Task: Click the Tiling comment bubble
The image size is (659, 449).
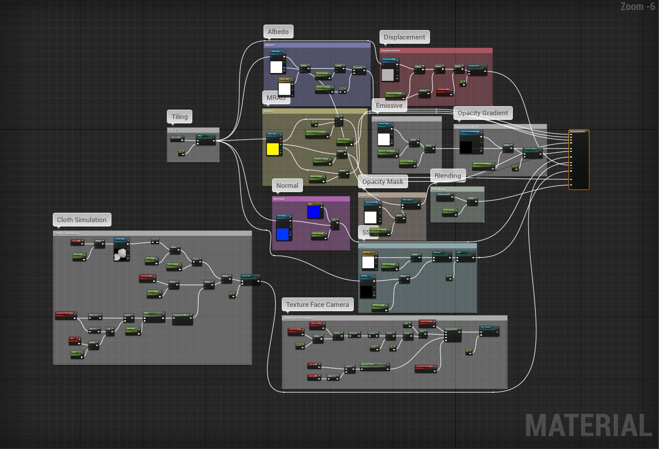Action: click(180, 117)
